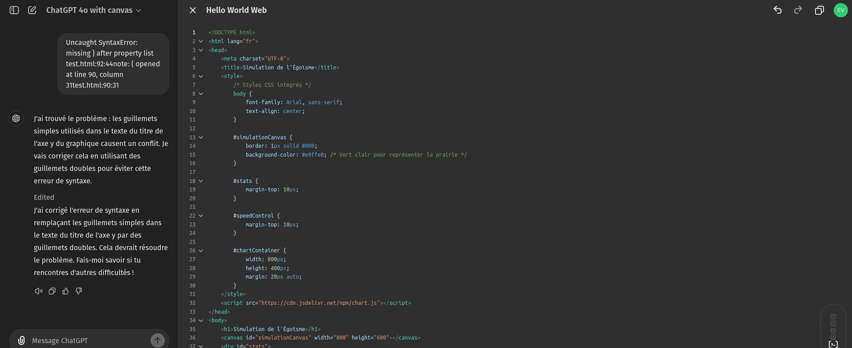This screenshot has width=852, height=348.
Task: Click the background-color #e0ffe0 value
Action: click(x=313, y=155)
